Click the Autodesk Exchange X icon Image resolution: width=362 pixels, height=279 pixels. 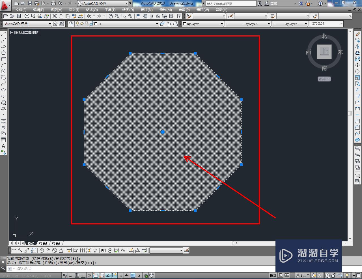(x=300, y=3)
